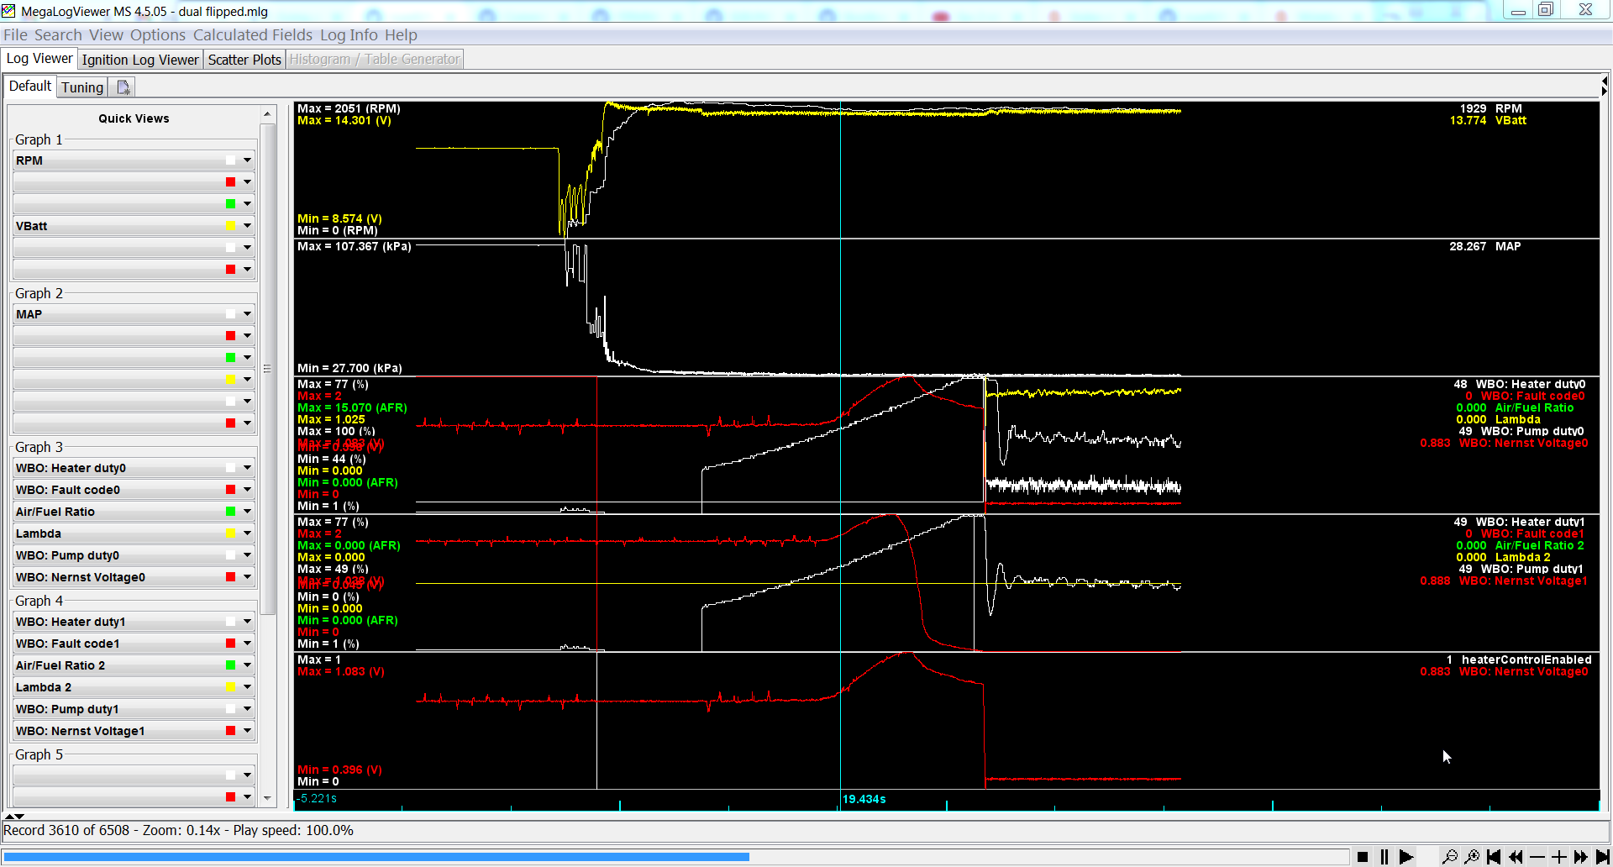1613x867 pixels.
Task: Click the Record 3610 of 6508 status text
Action: click(x=66, y=830)
